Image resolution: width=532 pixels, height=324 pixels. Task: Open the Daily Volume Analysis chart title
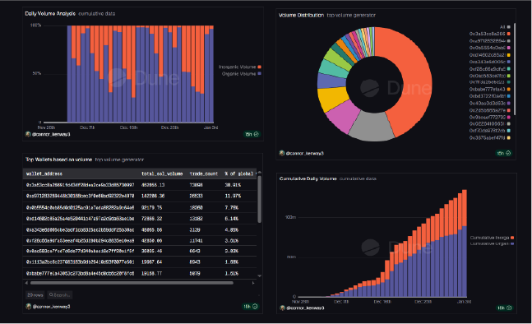[50, 14]
